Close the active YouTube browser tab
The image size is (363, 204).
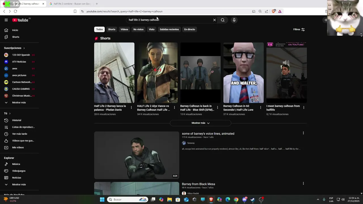43,4
